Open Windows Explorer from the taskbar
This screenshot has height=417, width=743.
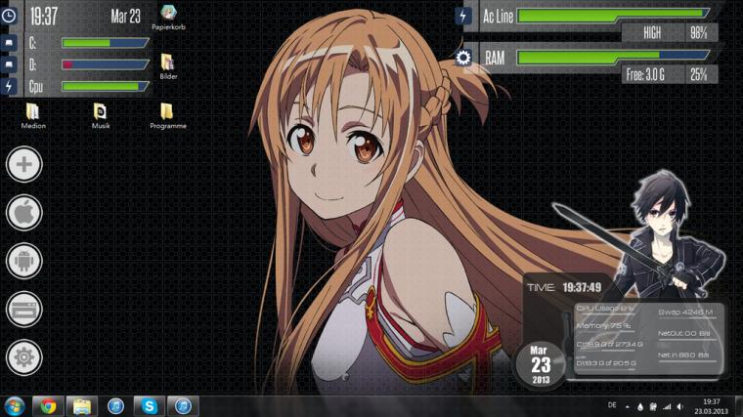tap(81, 406)
